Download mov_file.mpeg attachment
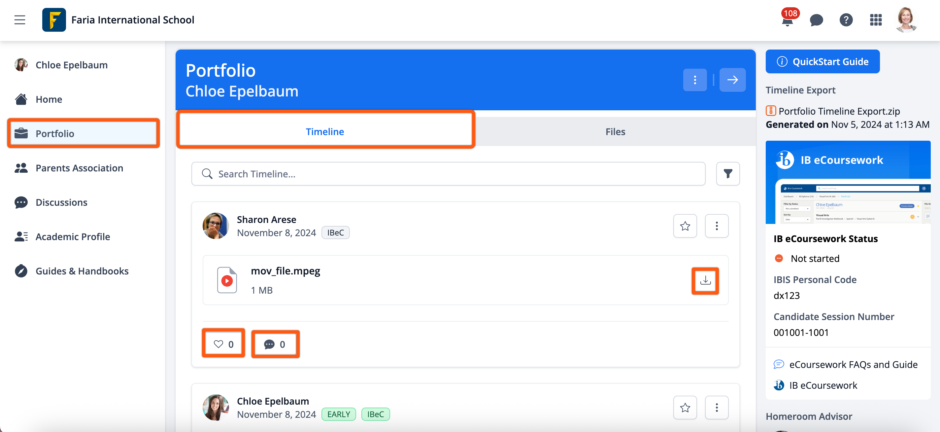This screenshot has width=940, height=432. coord(705,280)
